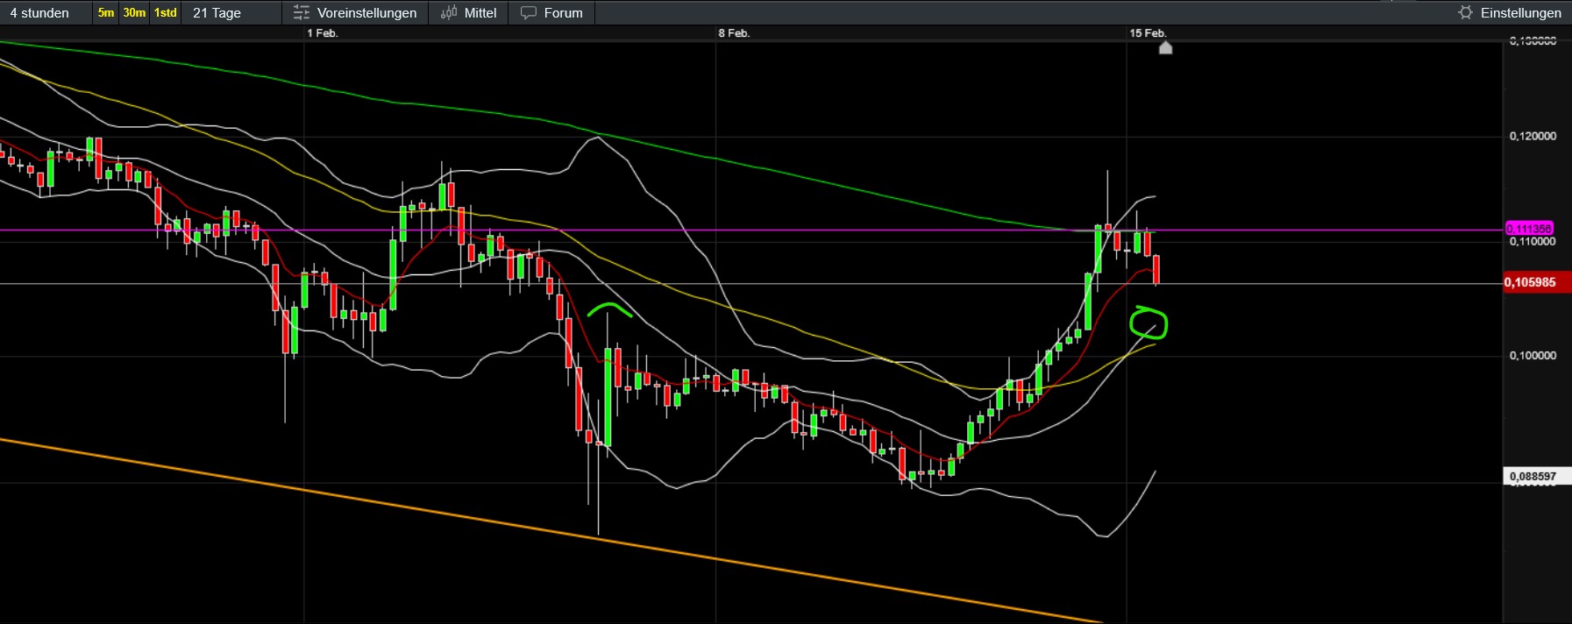
Task: Click the red 0,105985 current price label
Action: pyautogui.click(x=1532, y=282)
